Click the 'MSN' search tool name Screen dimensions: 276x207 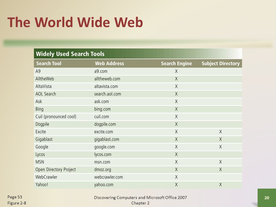tap(40, 162)
